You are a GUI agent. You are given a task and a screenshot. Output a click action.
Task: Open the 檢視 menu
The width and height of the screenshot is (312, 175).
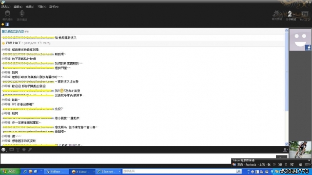(x=30, y=7)
